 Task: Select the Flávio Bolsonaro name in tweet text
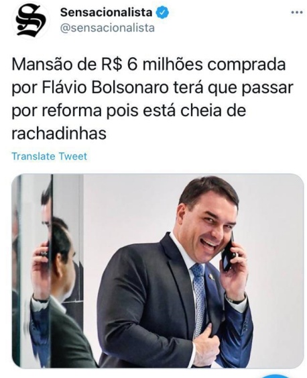(x=105, y=87)
